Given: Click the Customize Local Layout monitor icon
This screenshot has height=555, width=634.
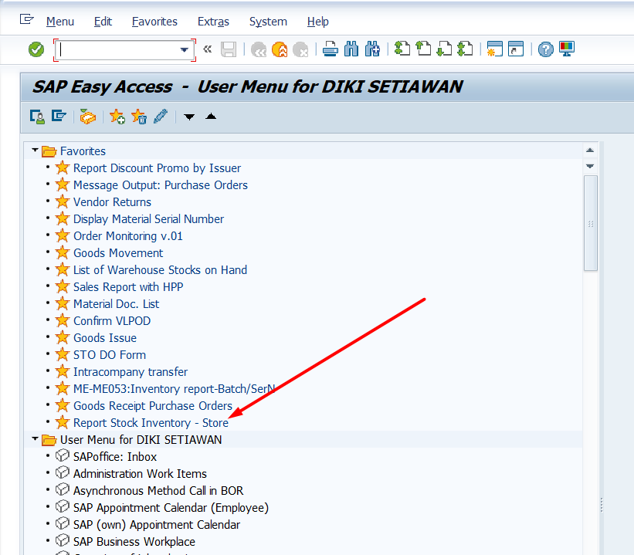Looking at the screenshot, I should (x=568, y=49).
